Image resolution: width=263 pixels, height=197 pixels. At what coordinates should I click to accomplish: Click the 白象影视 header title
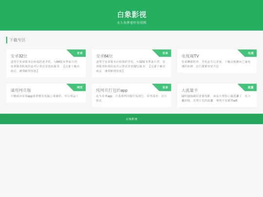coord(131,15)
